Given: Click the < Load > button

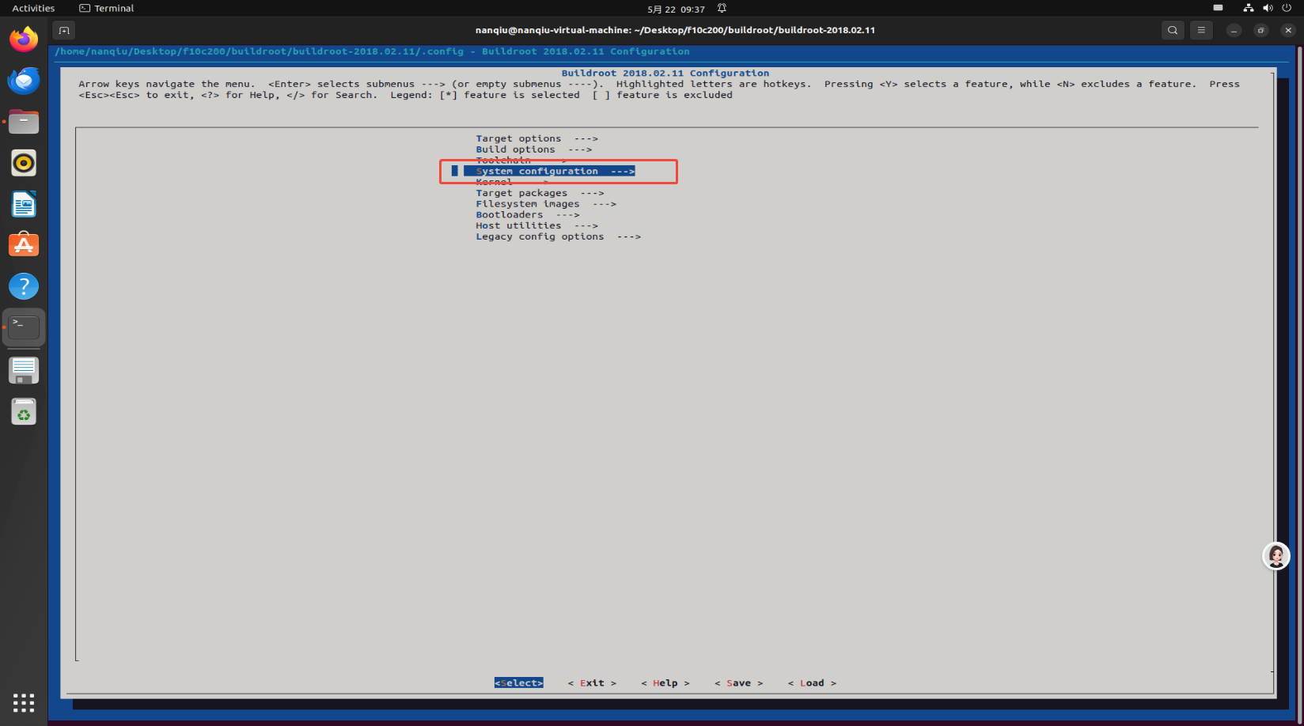Looking at the screenshot, I should coord(812,683).
